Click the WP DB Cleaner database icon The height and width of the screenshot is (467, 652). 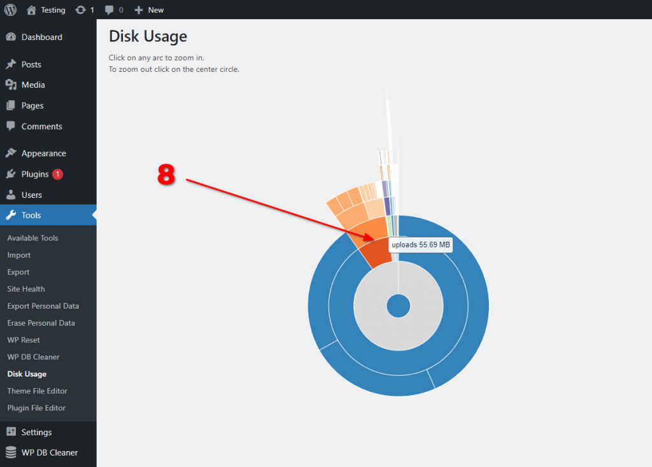[x=11, y=452]
